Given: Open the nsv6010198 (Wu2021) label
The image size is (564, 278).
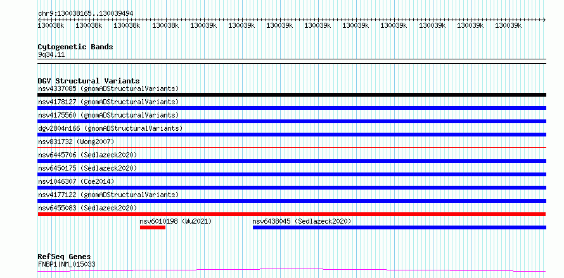Looking at the screenshot, I should coord(176,221).
